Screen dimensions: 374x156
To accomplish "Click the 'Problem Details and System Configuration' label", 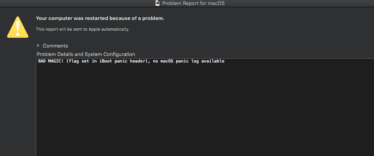I will (86, 54).
